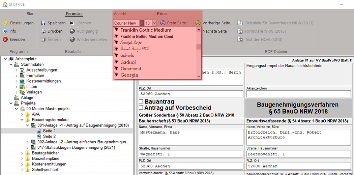Click the Info label
Image resolution: width=354 pixels, height=175 pixels.
pyautogui.click(x=13, y=31)
